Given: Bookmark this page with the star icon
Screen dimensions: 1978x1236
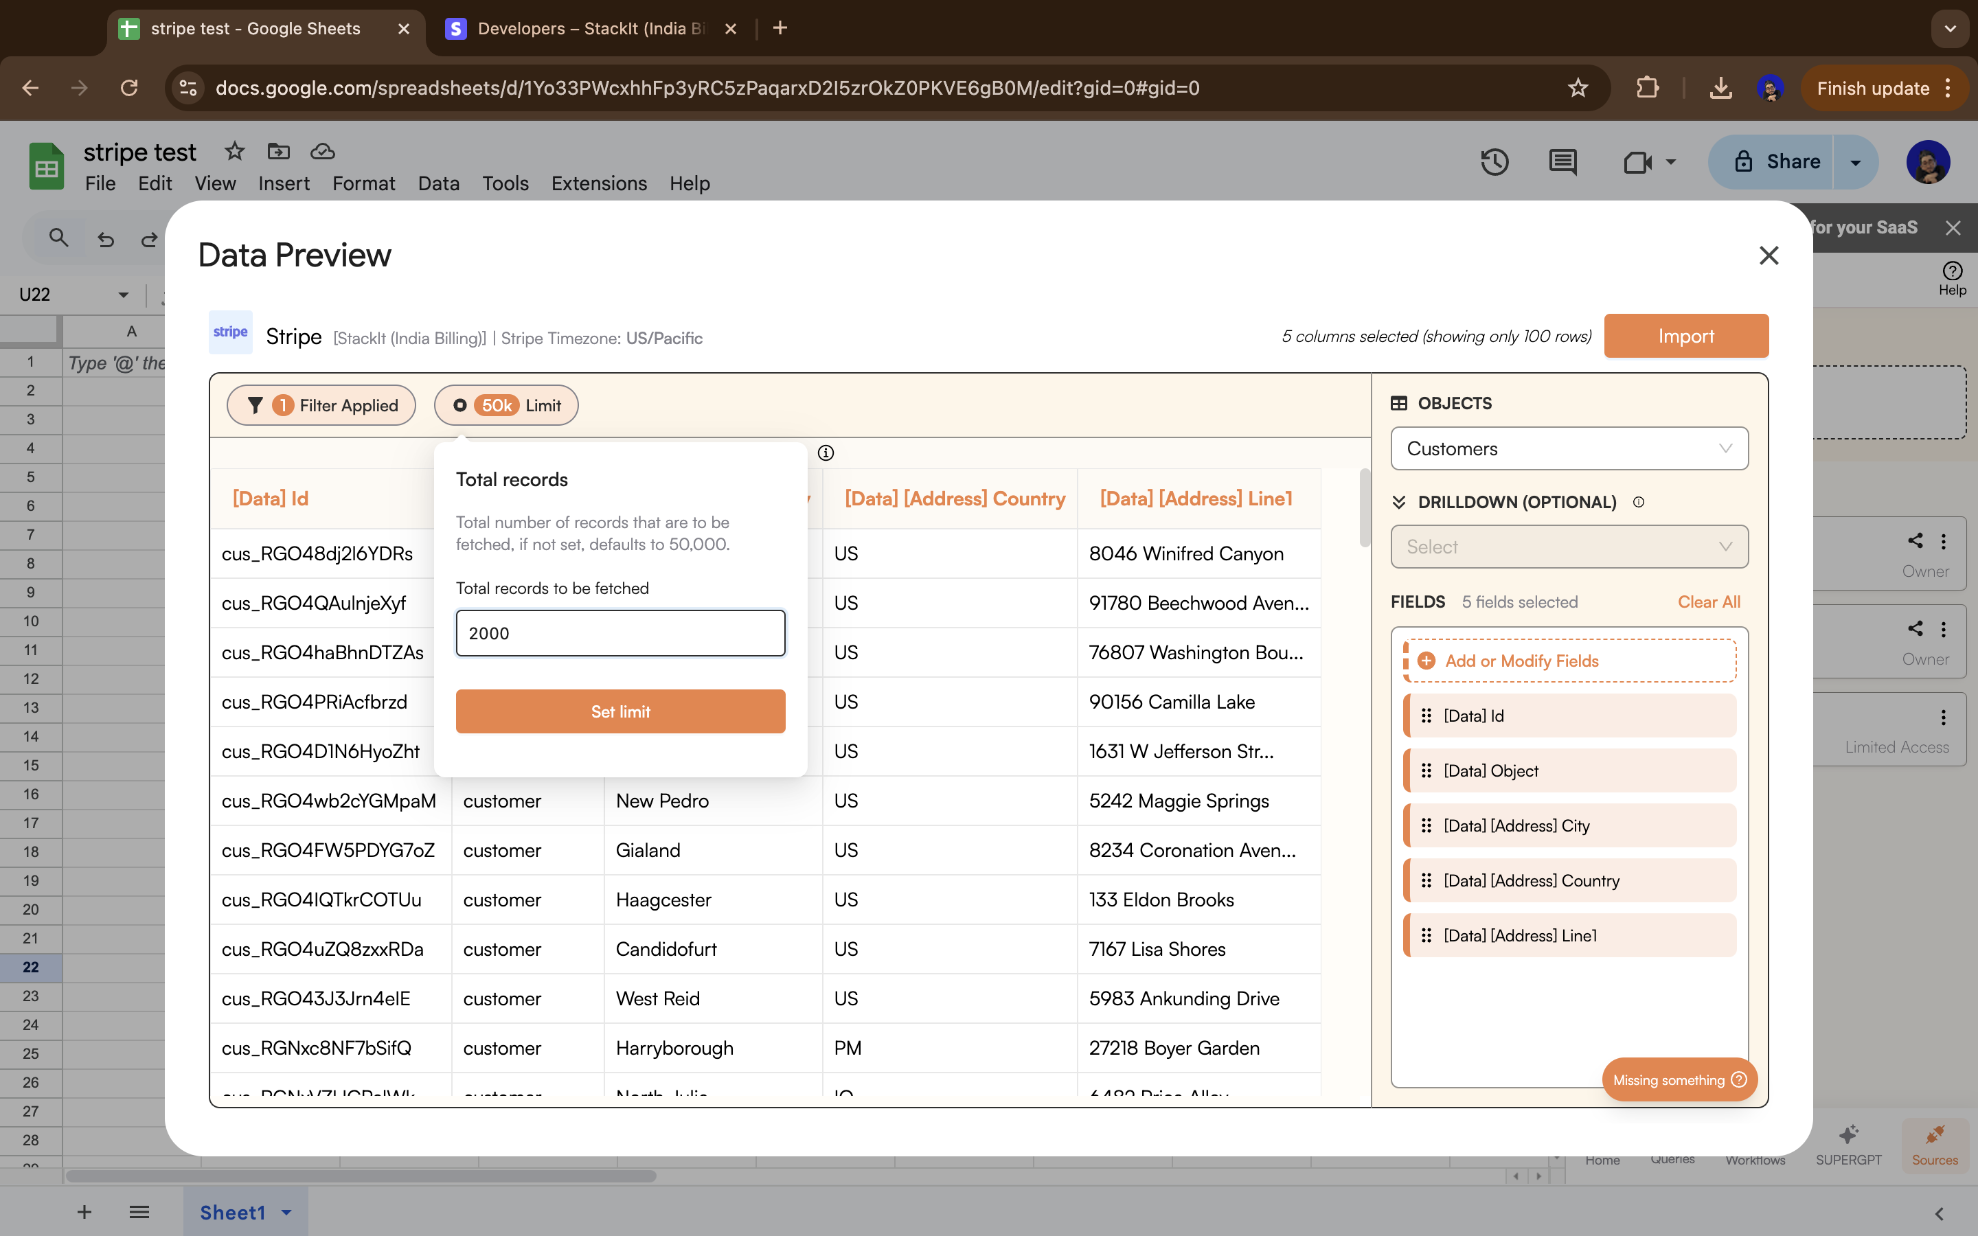Looking at the screenshot, I should (x=1578, y=89).
